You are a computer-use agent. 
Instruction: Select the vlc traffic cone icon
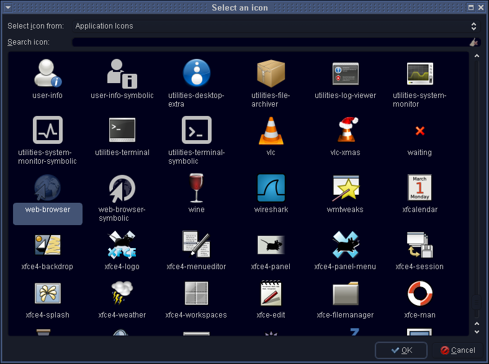[x=271, y=130]
